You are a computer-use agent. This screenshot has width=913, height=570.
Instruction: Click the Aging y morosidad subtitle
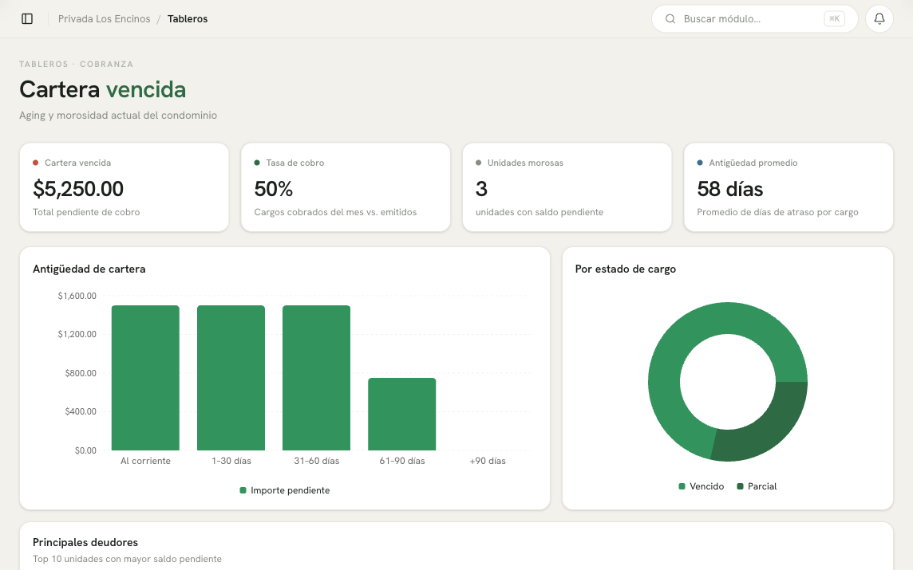tap(118, 115)
